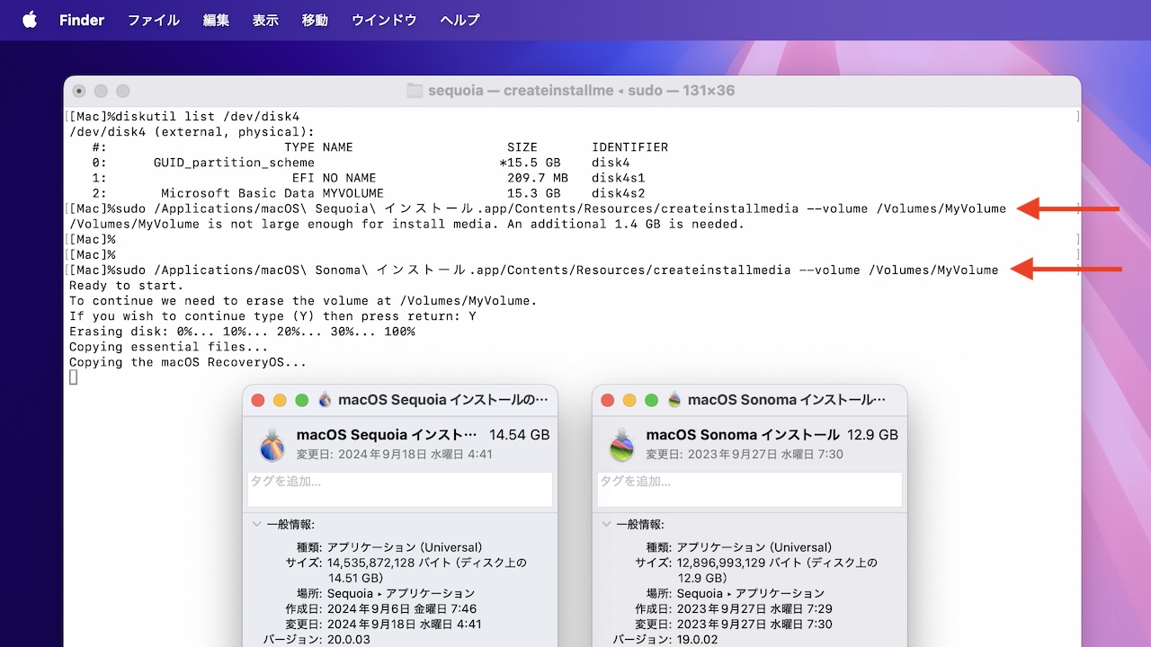The height and width of the screenshot is (647, 1151).
Task: Zoom the macOS Sonoma info window
Action: pos(651,400)
